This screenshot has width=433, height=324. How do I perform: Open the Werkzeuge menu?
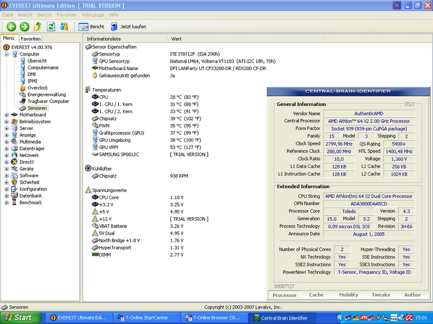(92, 15)
